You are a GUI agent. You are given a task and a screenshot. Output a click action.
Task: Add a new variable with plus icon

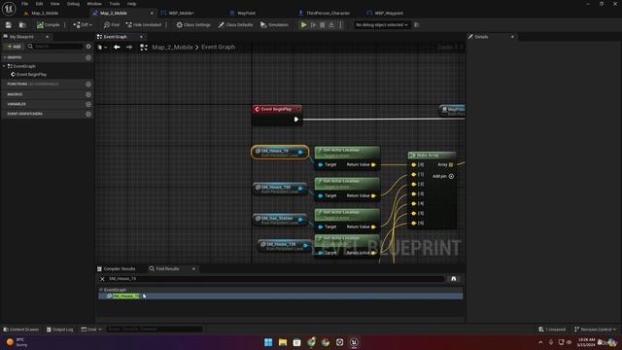(x=88, y=104)
